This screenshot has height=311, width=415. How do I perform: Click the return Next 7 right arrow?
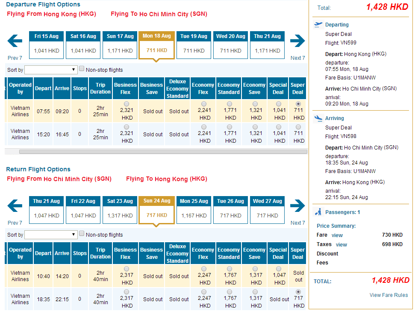click(297, 206)
